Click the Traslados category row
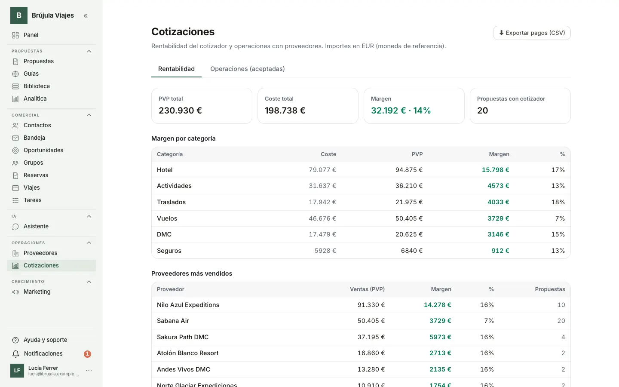The width and height of the screenshot is (619, 387). tap(361, 202)
